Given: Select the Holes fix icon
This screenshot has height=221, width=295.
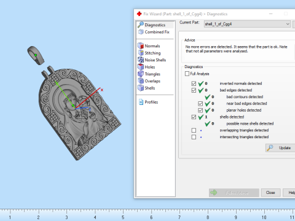Looking at the screenshot, I should pos(141,67).
